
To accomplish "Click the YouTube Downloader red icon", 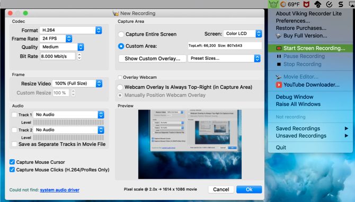I will (279, 85).
